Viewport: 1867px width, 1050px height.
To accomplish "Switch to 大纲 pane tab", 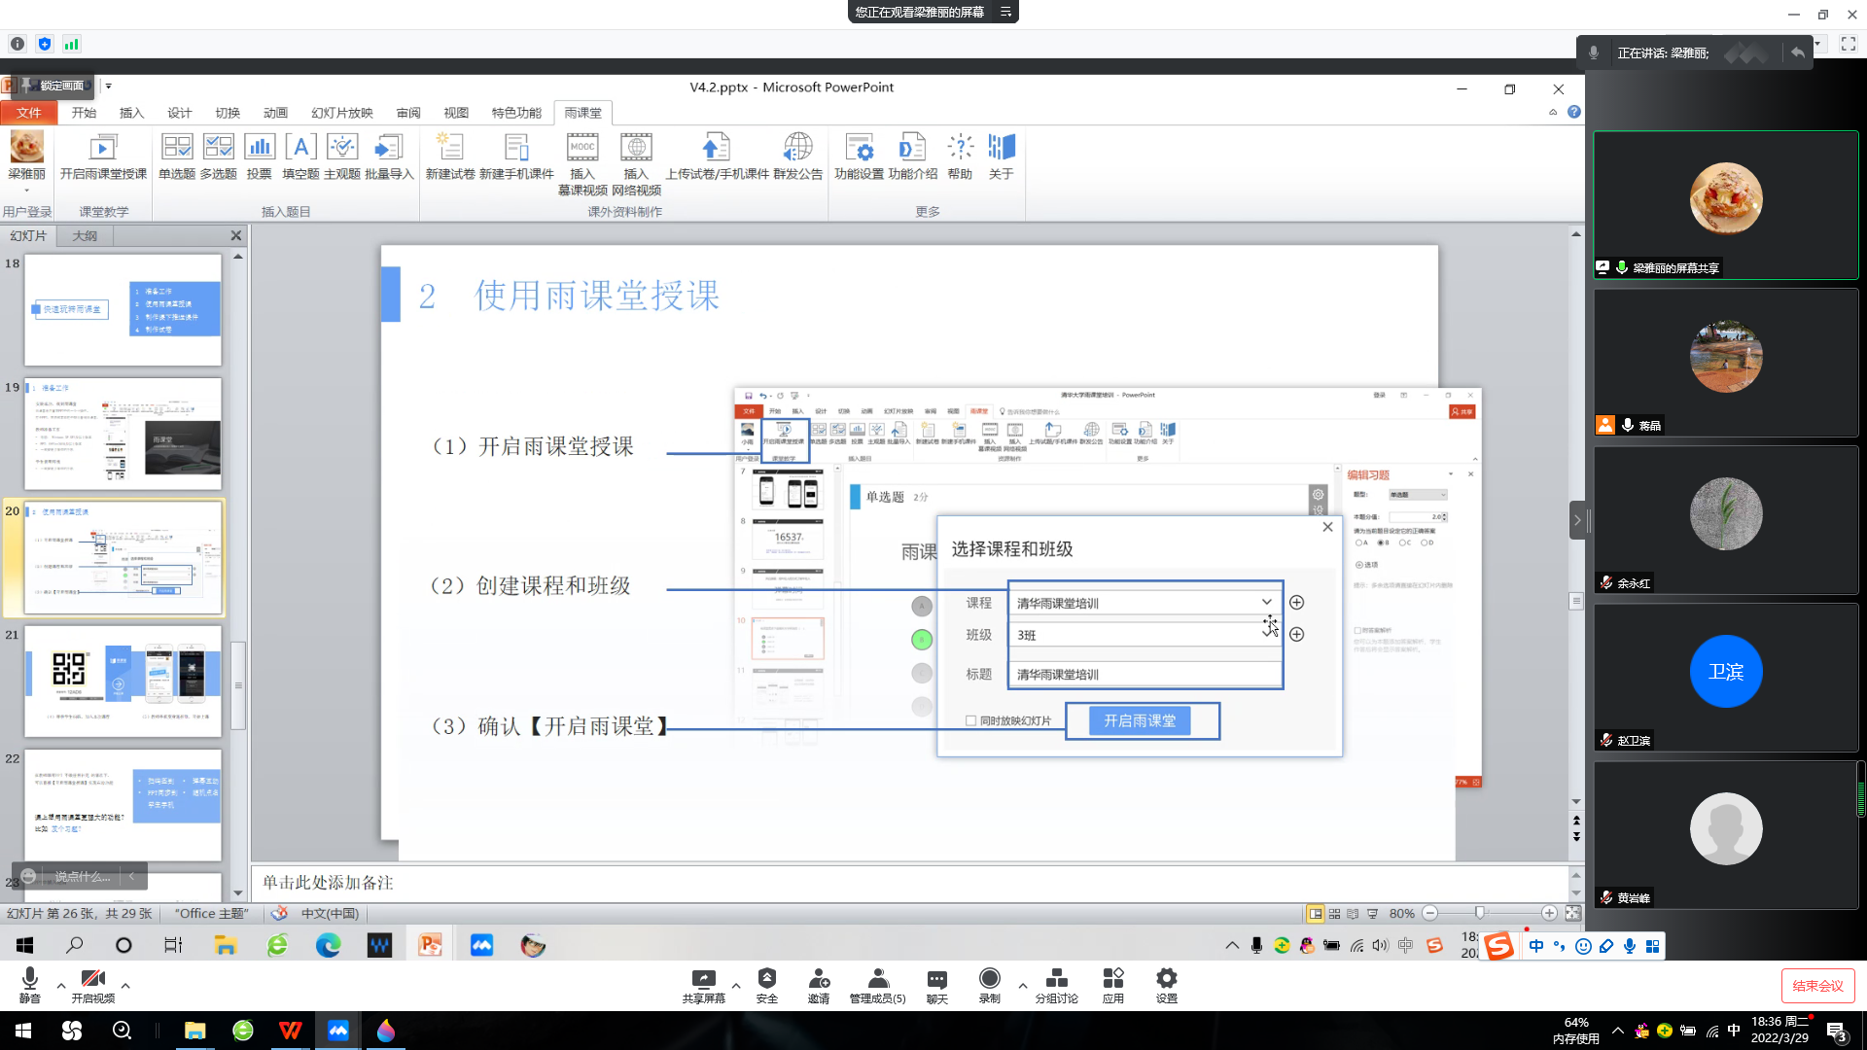I will pos(85,236).
